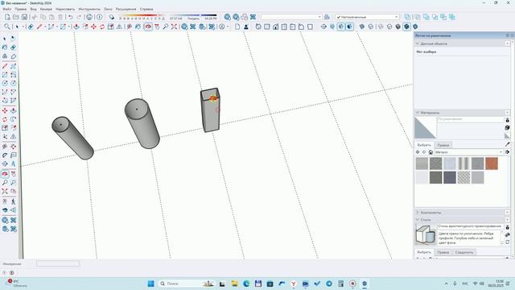Image resolution: width=515 pixels, height=290 pixels.
Task: Select the dark blue-grey metal swatch
Action: coord(450,177)
